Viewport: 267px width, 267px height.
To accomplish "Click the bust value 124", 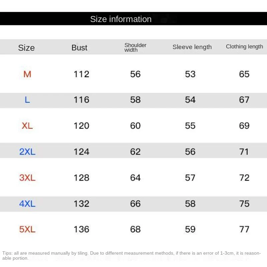I will [x=81, y=152].
